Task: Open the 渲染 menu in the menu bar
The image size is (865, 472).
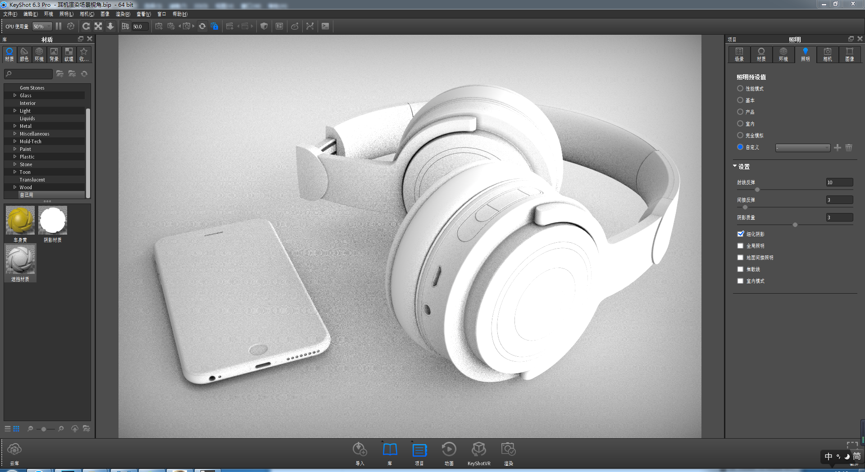Action: click(122, 14)
